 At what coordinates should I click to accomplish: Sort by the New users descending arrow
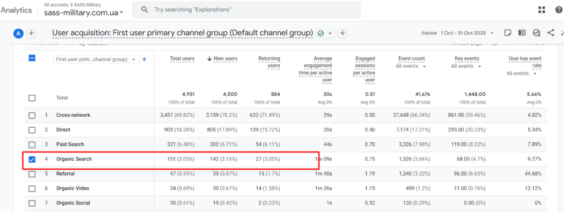[x=209, y=58]
